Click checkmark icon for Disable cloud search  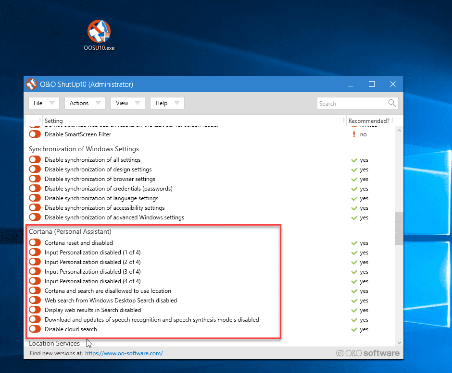pos(354,329)
